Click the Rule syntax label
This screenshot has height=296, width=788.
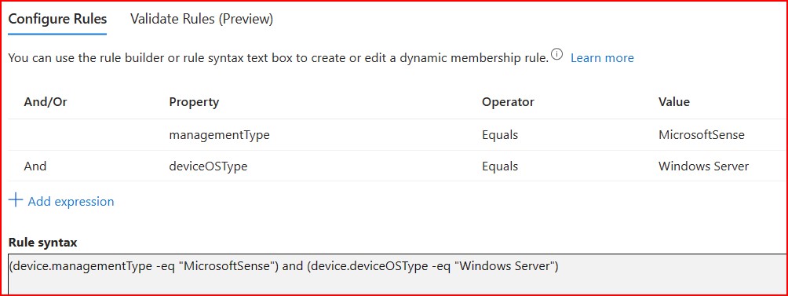tap(42, 243)
